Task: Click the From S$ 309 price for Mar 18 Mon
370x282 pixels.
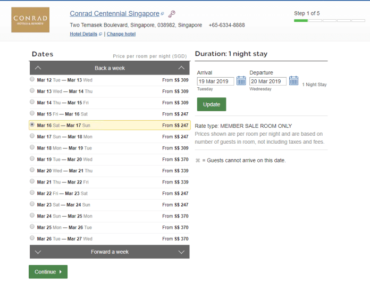Action: 175,148
